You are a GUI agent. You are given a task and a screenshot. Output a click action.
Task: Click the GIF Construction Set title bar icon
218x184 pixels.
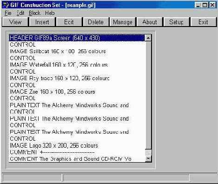point(6,5)
